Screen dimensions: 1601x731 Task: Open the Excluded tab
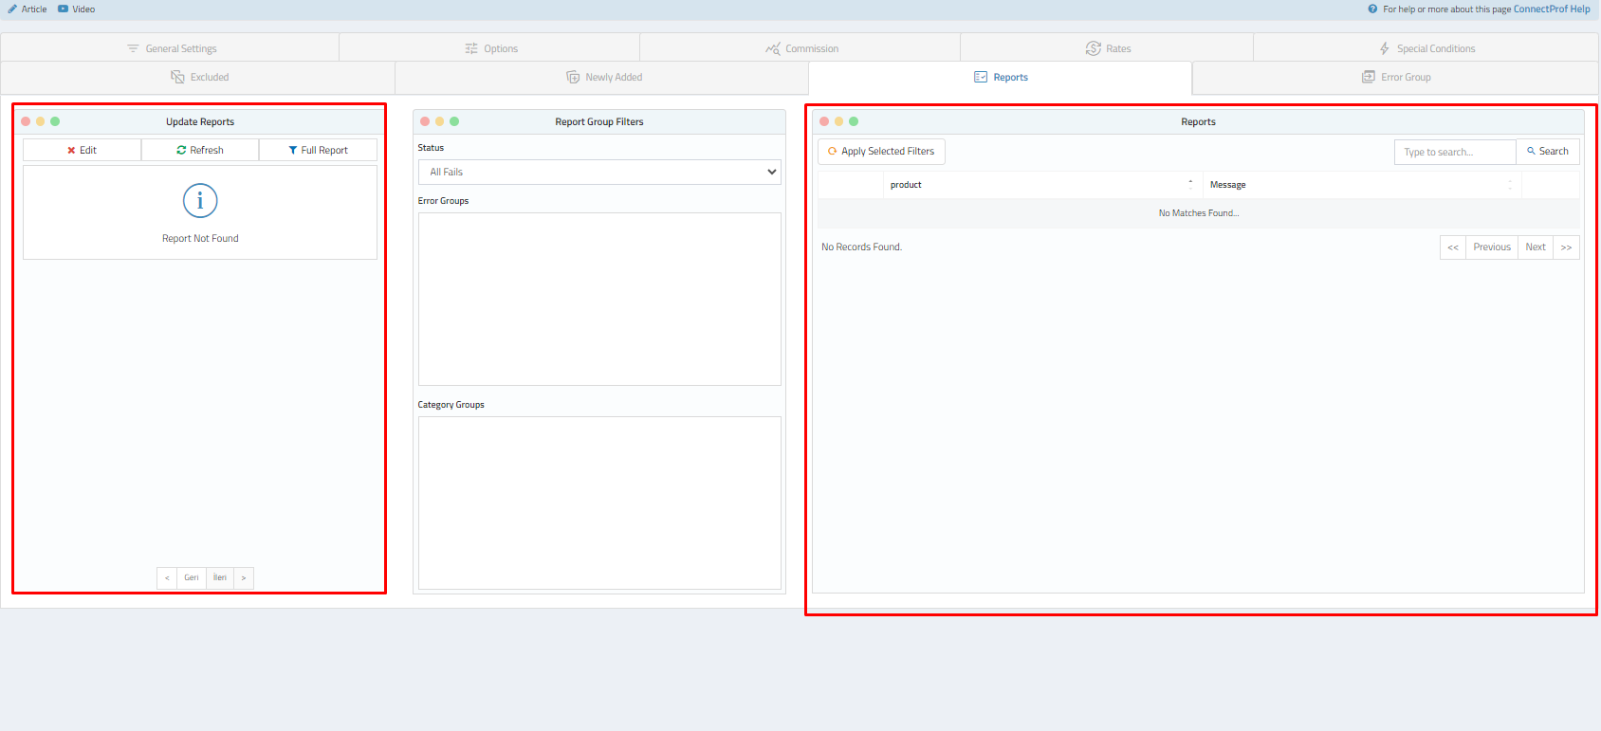click(199, 77)
